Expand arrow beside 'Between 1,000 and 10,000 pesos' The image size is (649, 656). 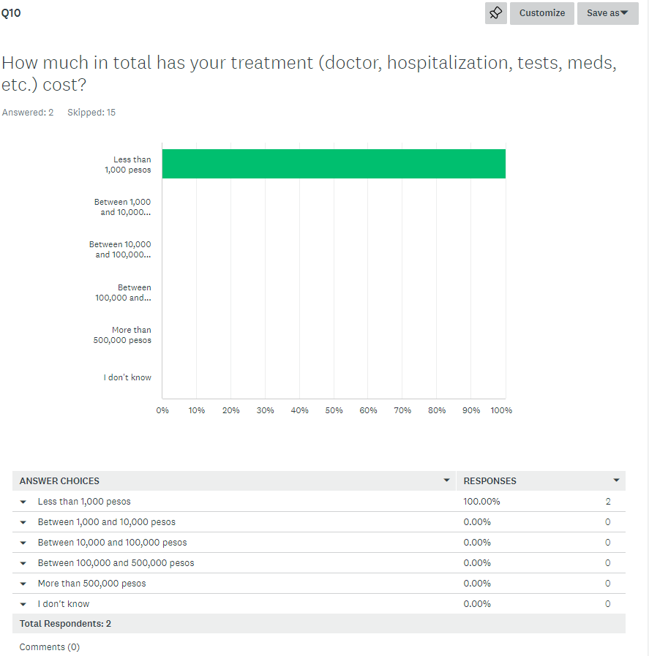click(23, 522)
